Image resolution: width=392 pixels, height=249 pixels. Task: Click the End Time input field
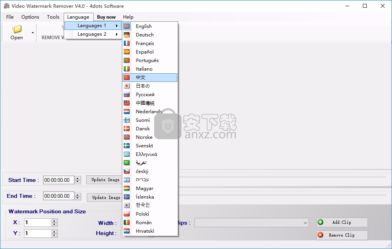59,196
